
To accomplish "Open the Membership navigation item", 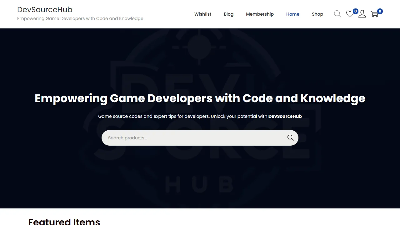I will 260,14.
